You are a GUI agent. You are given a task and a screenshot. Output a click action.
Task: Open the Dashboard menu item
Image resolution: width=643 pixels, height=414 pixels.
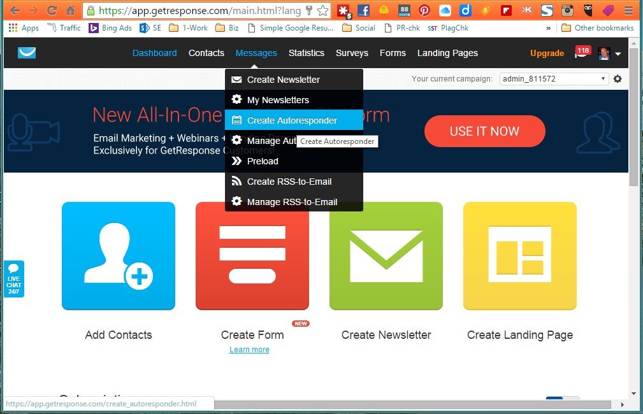pos(155,53)
